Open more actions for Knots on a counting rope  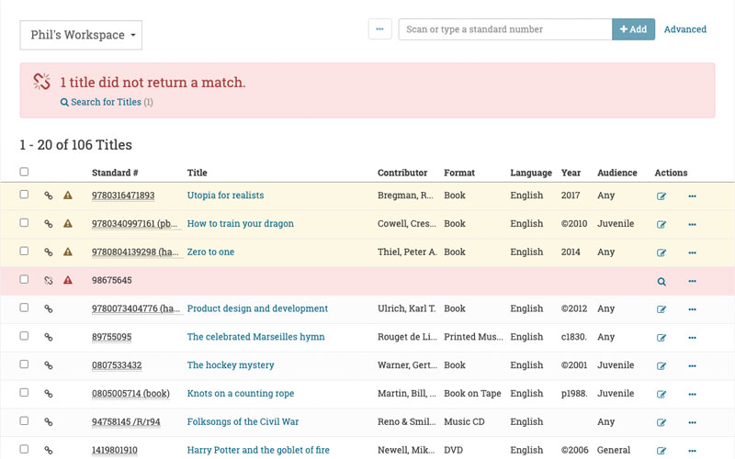click(x=693, y=395)
